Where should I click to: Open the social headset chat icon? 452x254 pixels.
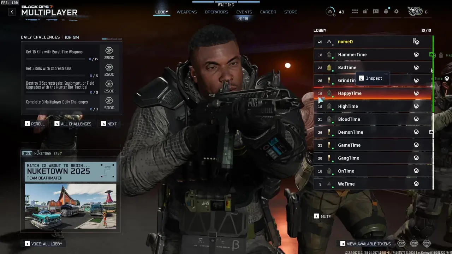pos(376,12)
